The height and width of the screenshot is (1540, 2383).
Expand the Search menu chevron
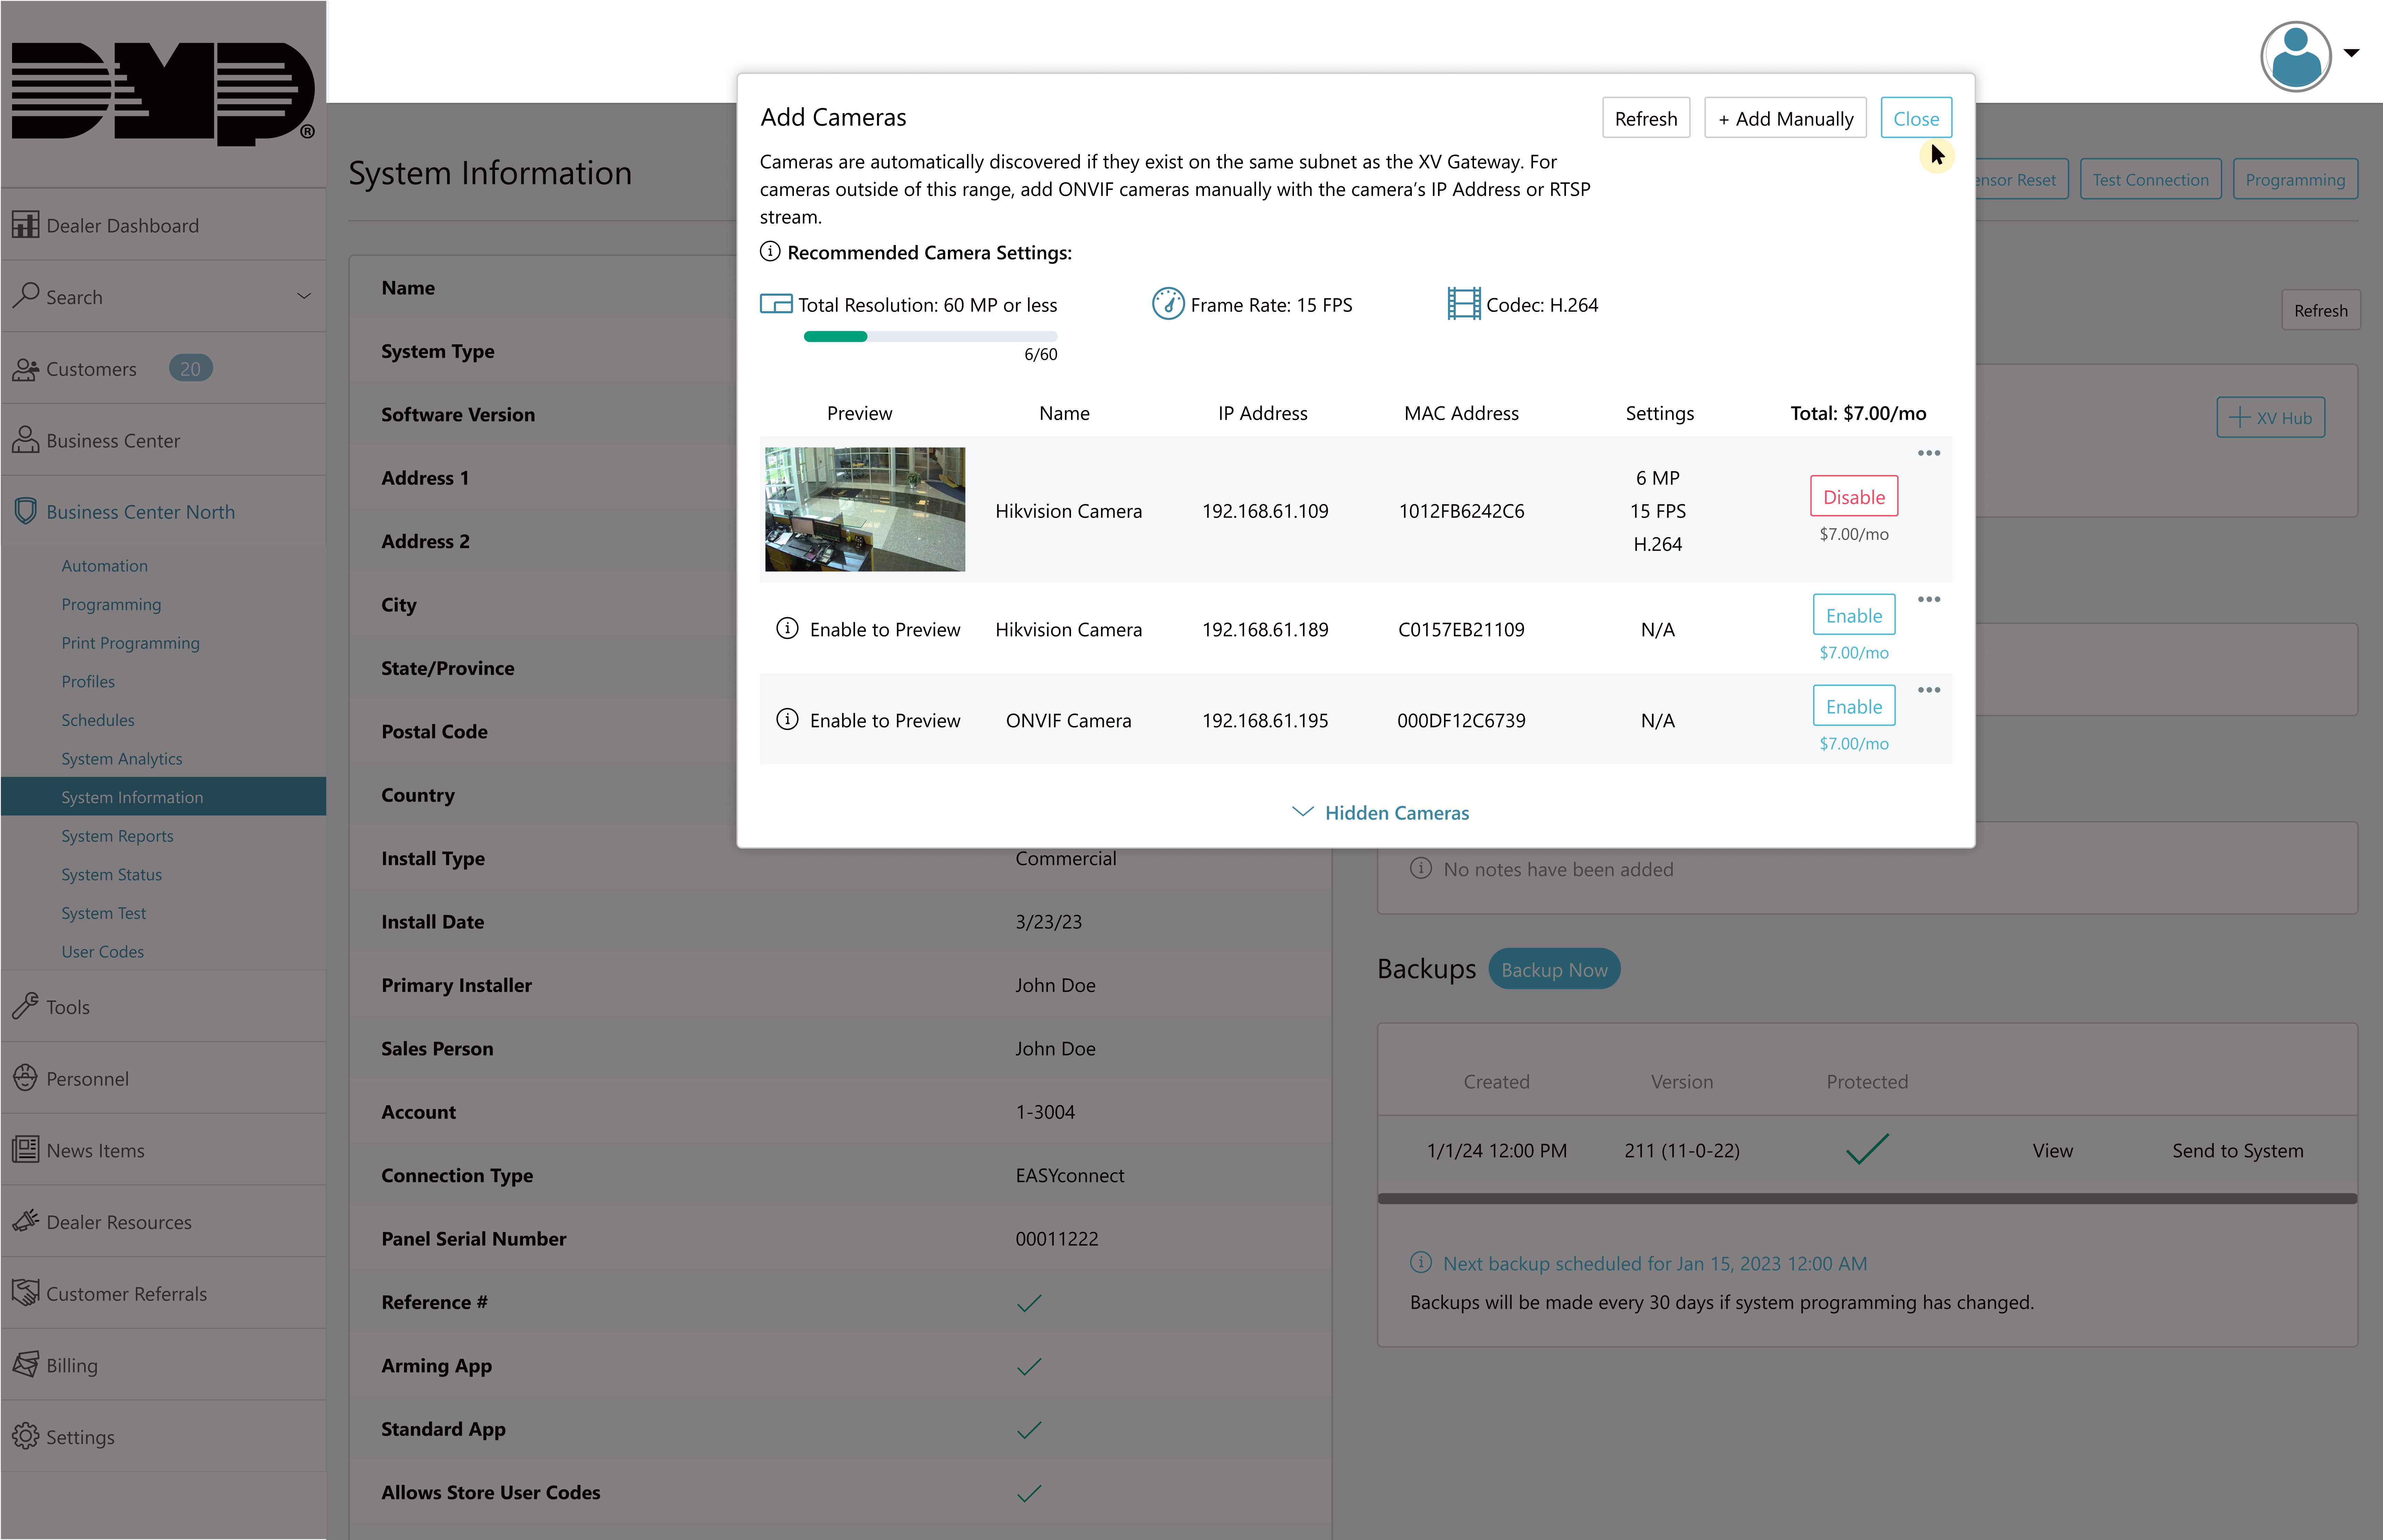(x=304, y=296)
